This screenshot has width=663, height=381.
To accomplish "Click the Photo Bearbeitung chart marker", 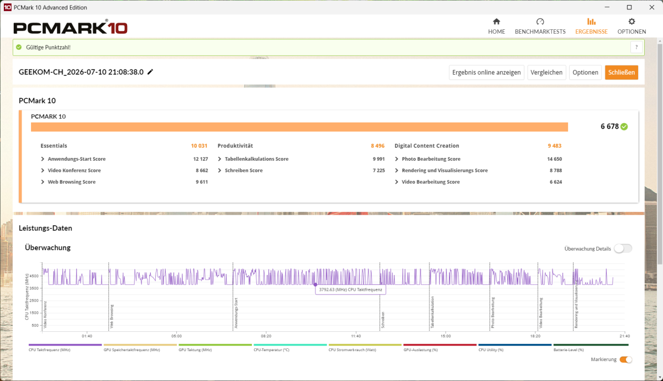I will click(493, 313).
